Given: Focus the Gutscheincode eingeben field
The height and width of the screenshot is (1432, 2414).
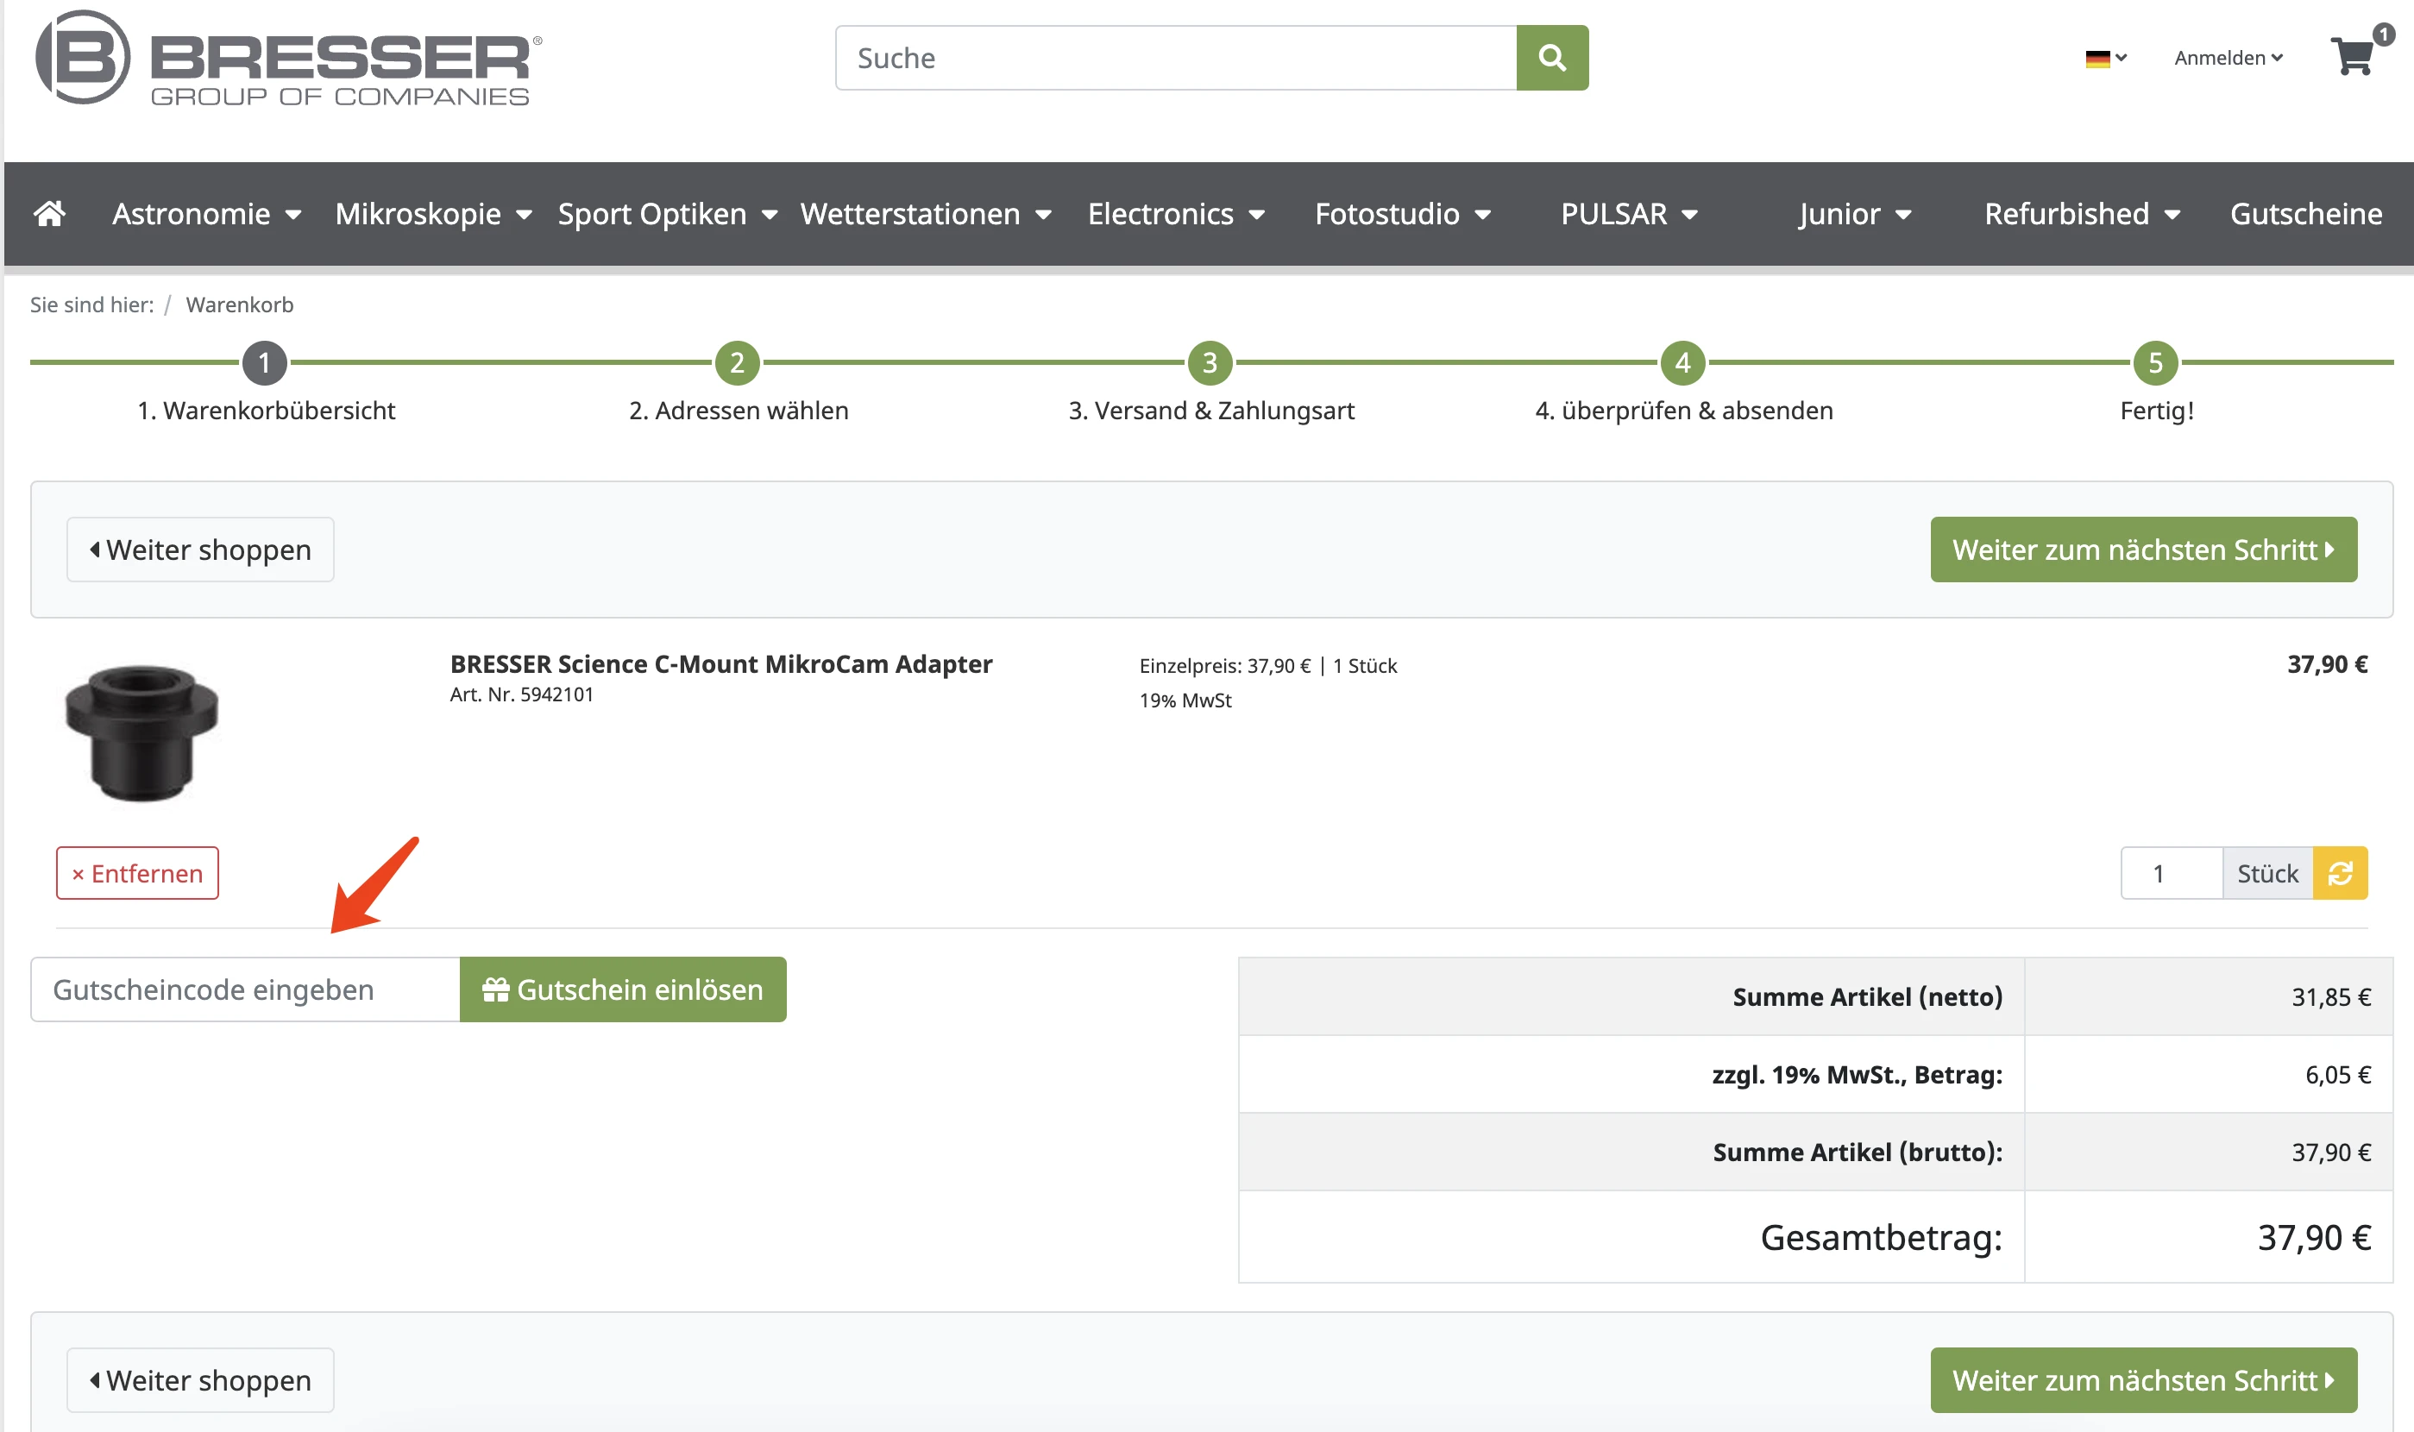Looking at the screenshot, I should coord(245,989).
